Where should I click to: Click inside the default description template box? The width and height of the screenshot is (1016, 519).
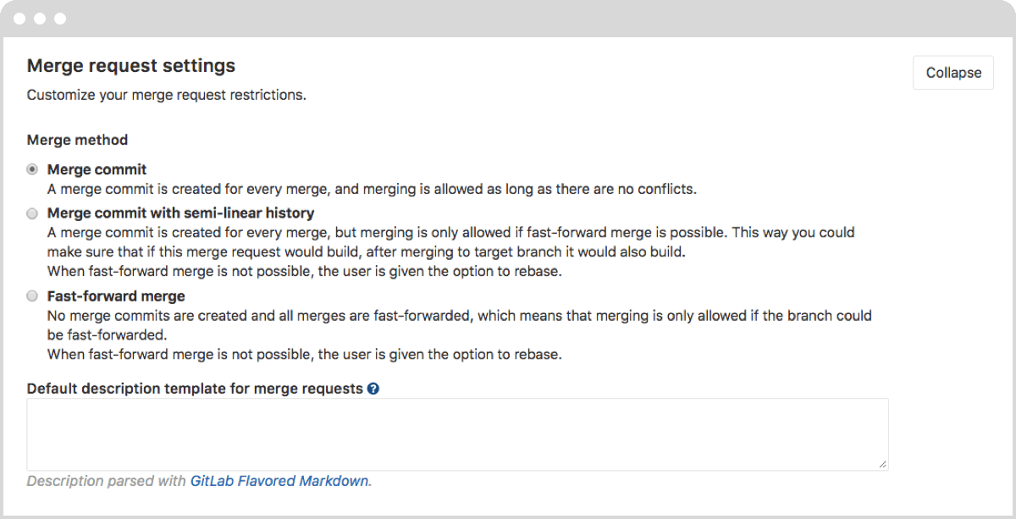(x=457, y=432)
